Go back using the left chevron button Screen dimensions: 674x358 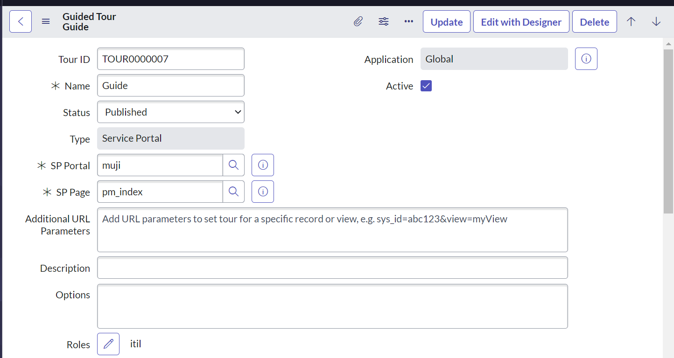[21, 22]
